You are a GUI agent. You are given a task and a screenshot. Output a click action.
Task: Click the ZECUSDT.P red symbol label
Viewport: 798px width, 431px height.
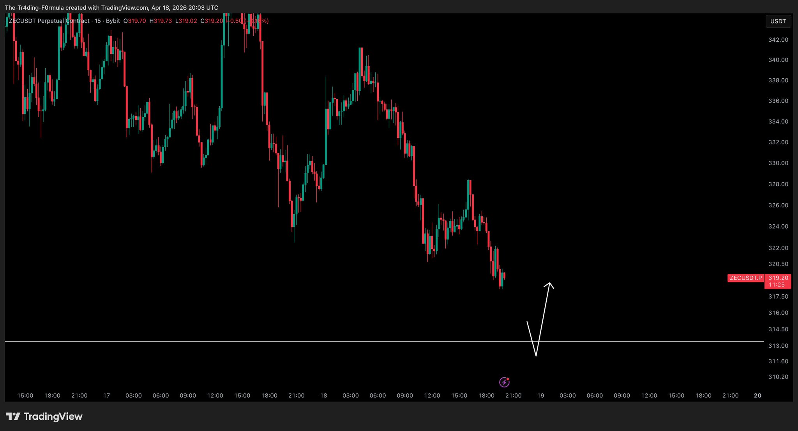[745, 278]
